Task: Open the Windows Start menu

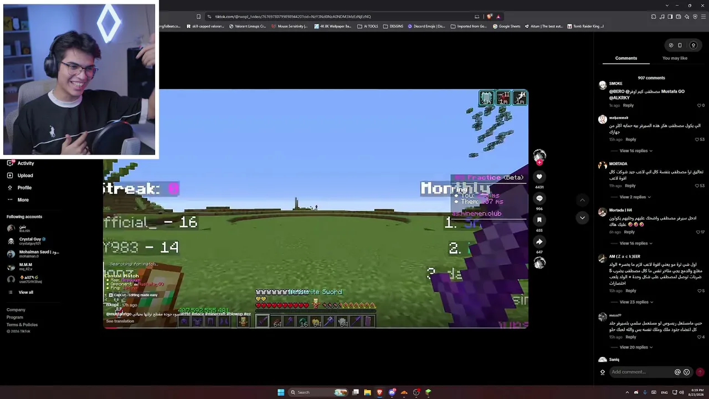Action: 281,392
